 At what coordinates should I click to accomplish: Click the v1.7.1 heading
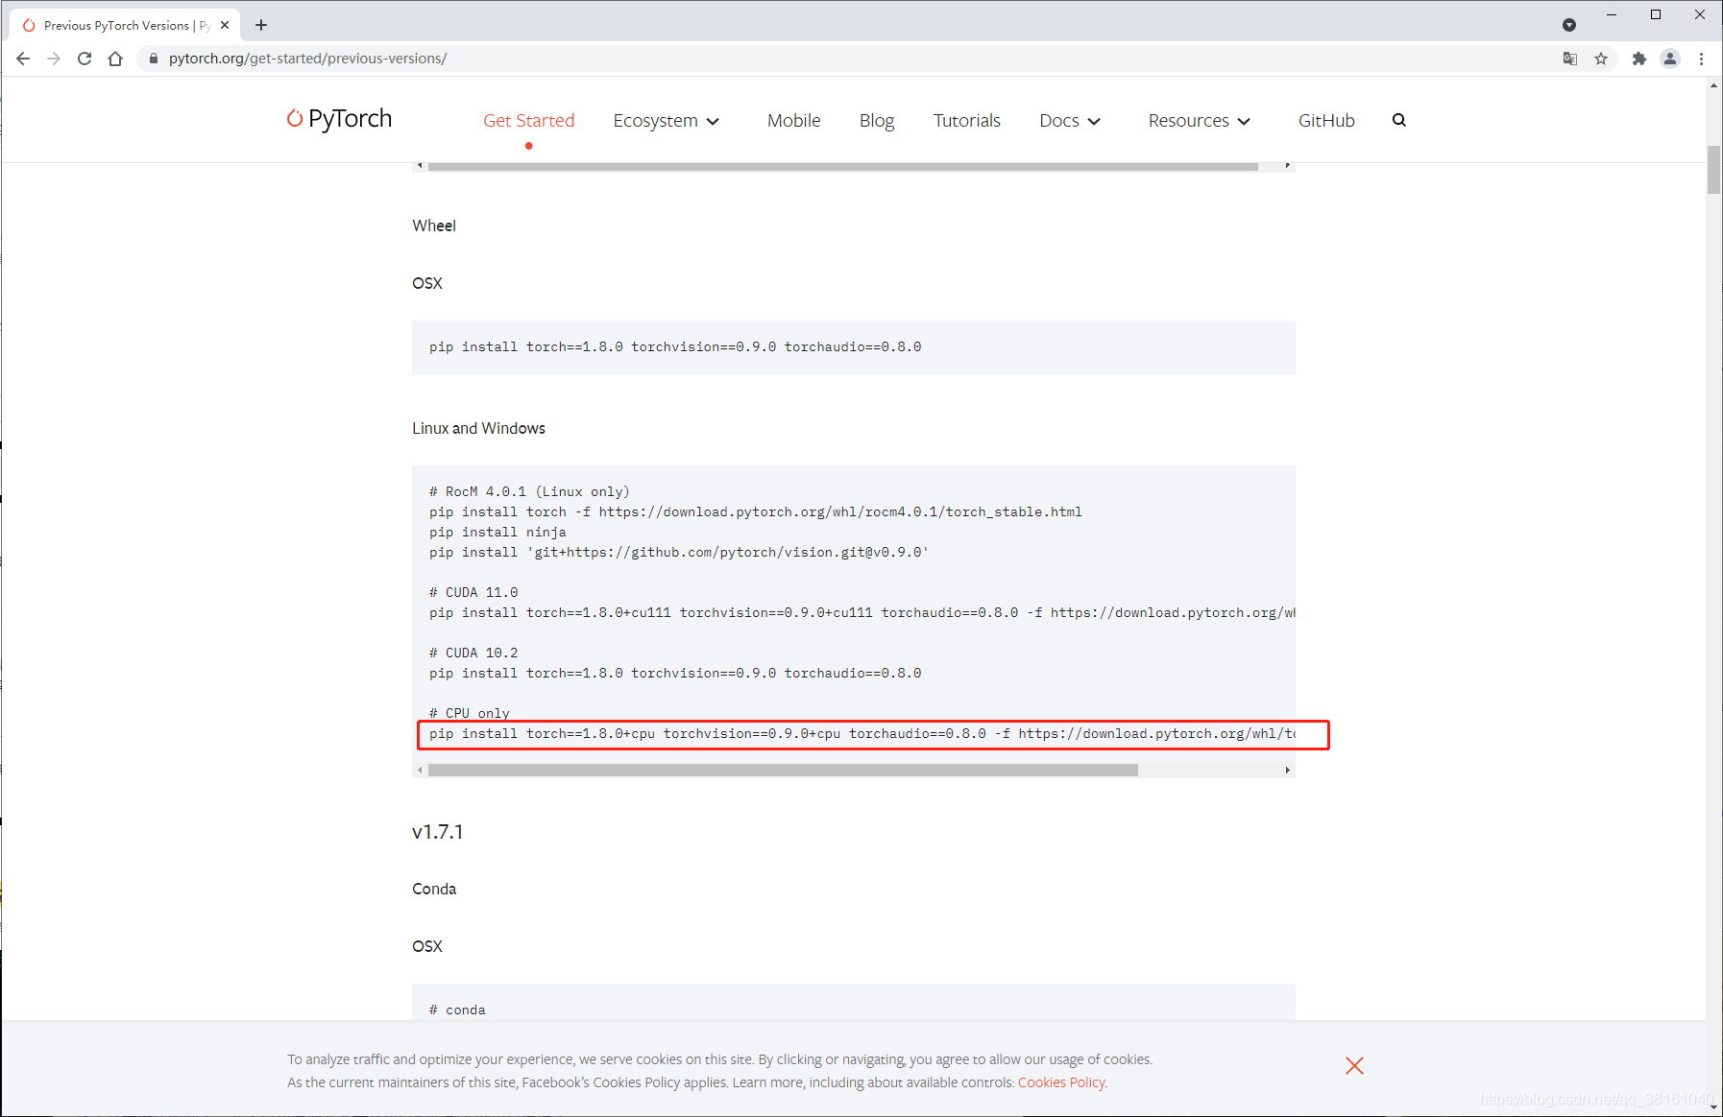coord(438,832)
